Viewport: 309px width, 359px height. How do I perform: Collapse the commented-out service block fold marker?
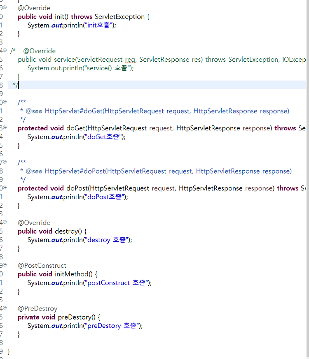point(5,50)
